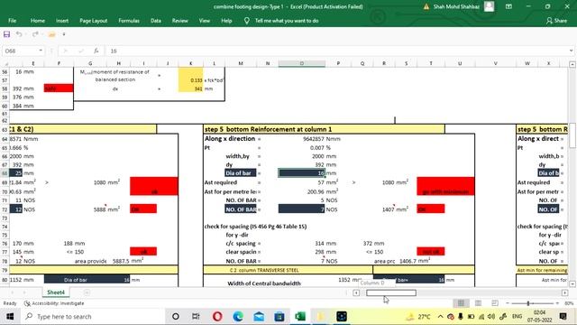Launch Opera browser from taskbar
The image size is (577, 325).
pos(217,317)
